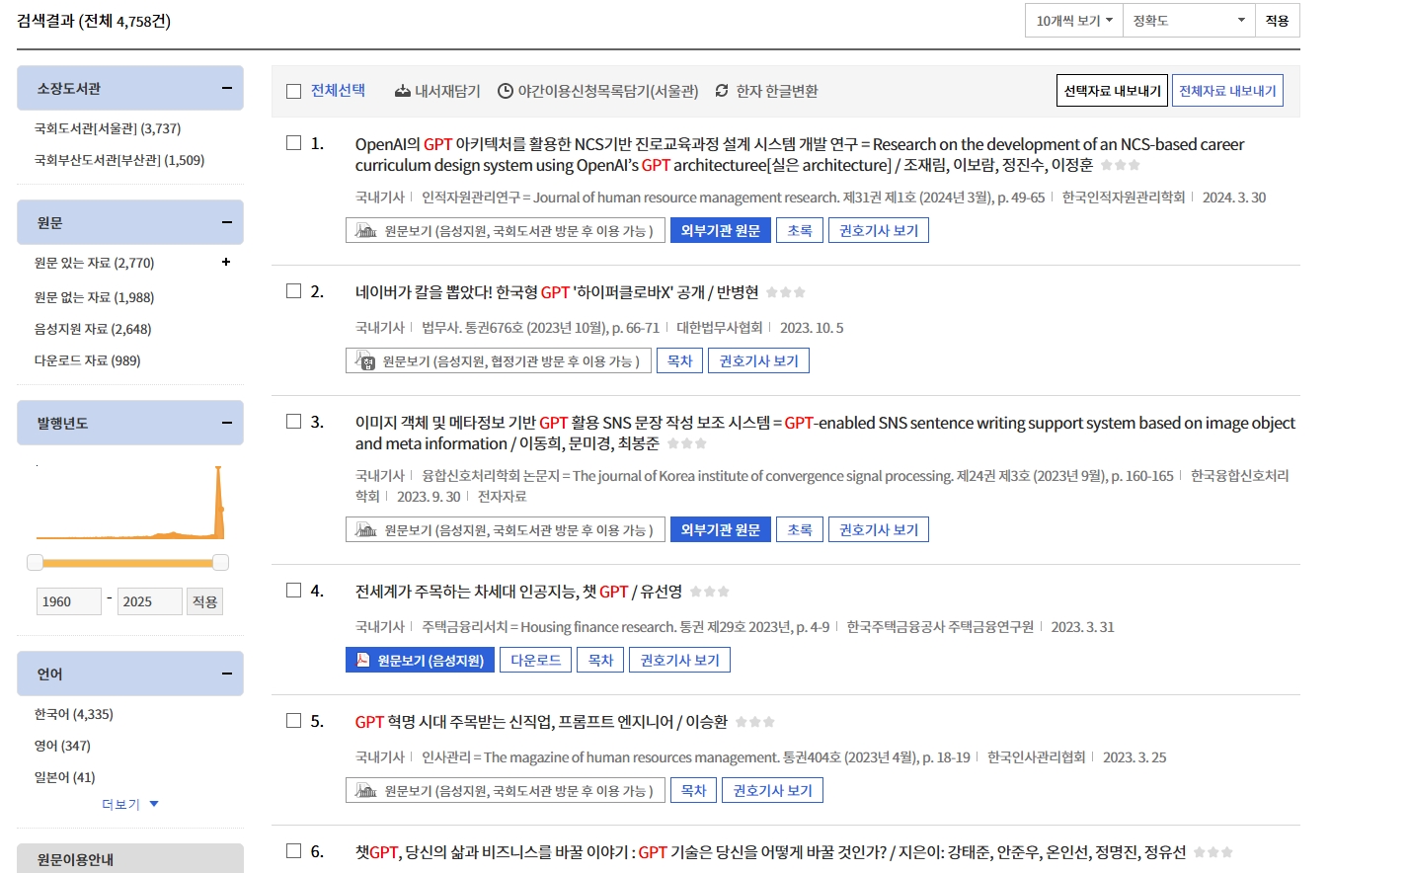Viewport: 1408px width, 873px height.
Task: Click 원문보기 (음성지원) for result 4
Action: (421, 660)
